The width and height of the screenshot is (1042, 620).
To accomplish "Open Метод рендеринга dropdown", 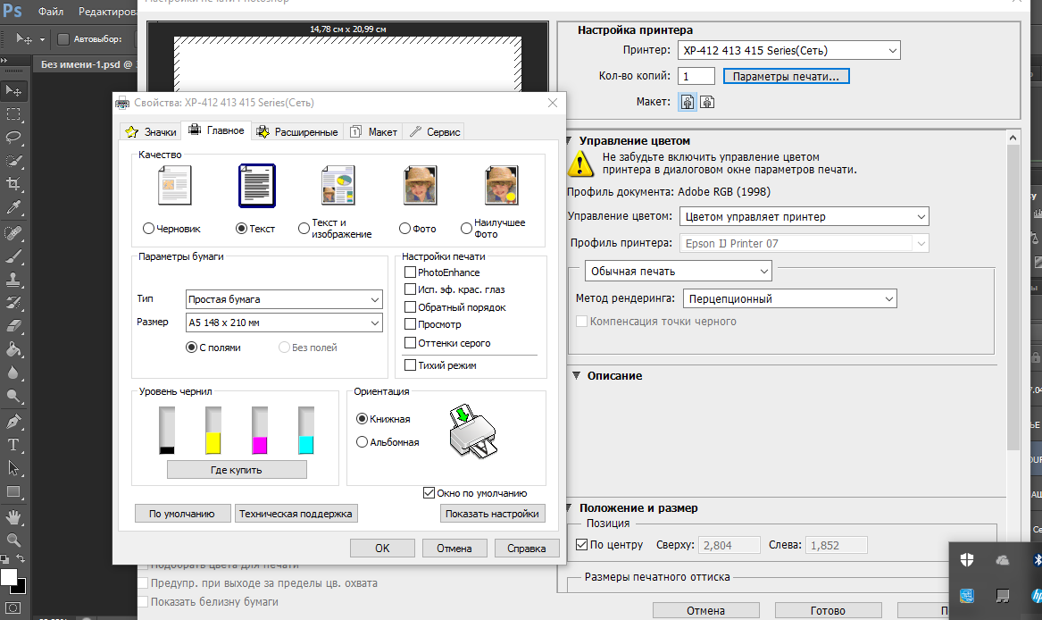I will coord(790,298).
